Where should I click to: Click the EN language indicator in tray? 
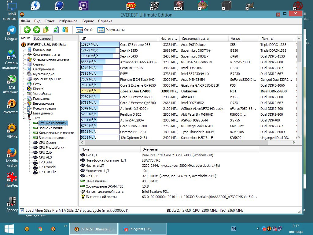click(x=234, y=229)
